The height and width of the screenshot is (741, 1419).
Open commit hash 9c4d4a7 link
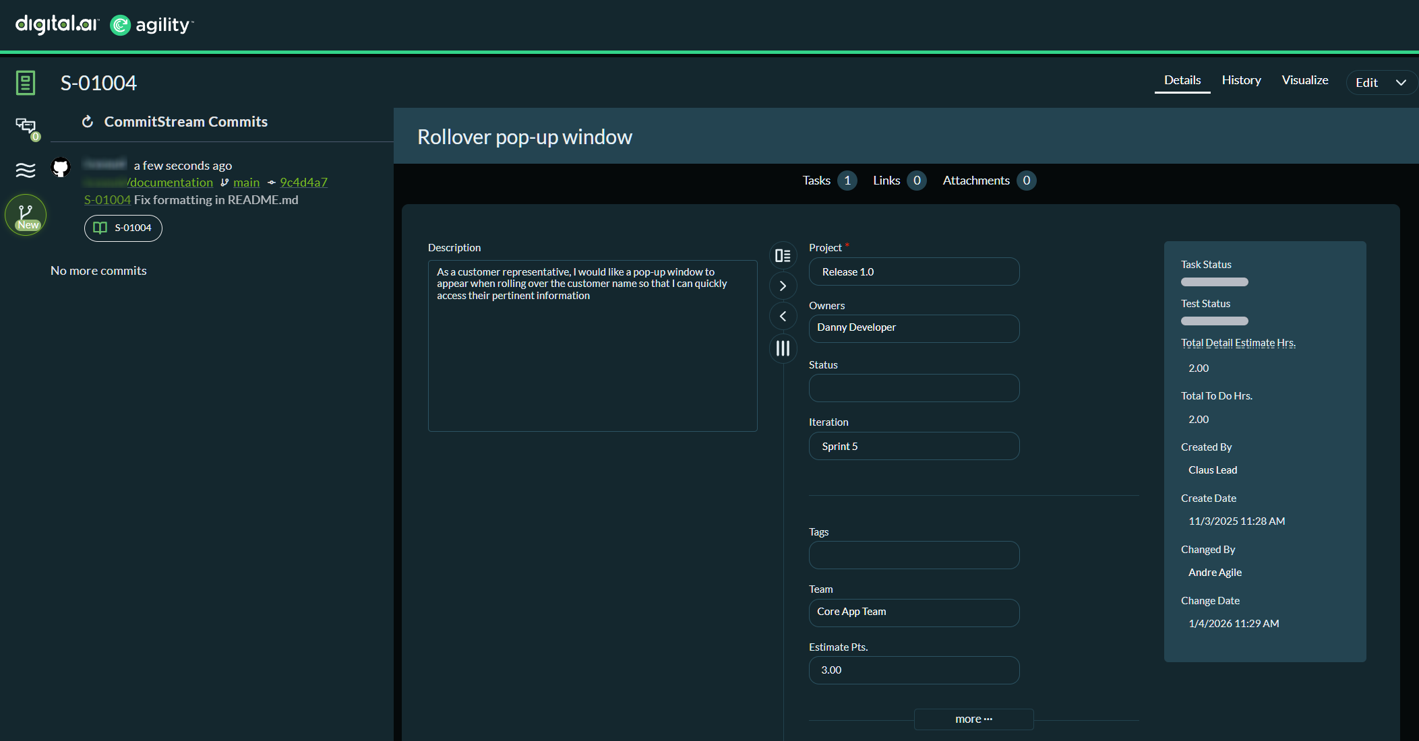coord(303,182)
